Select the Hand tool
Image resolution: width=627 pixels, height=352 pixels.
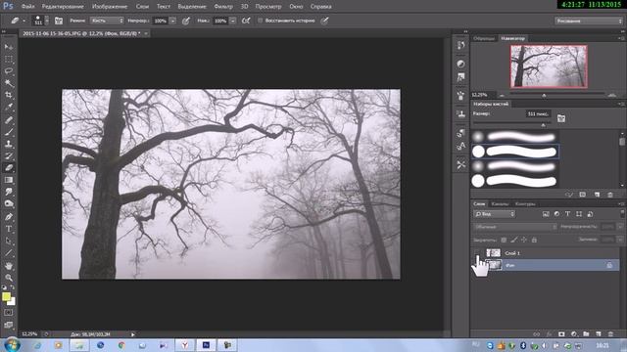[9, 266]
